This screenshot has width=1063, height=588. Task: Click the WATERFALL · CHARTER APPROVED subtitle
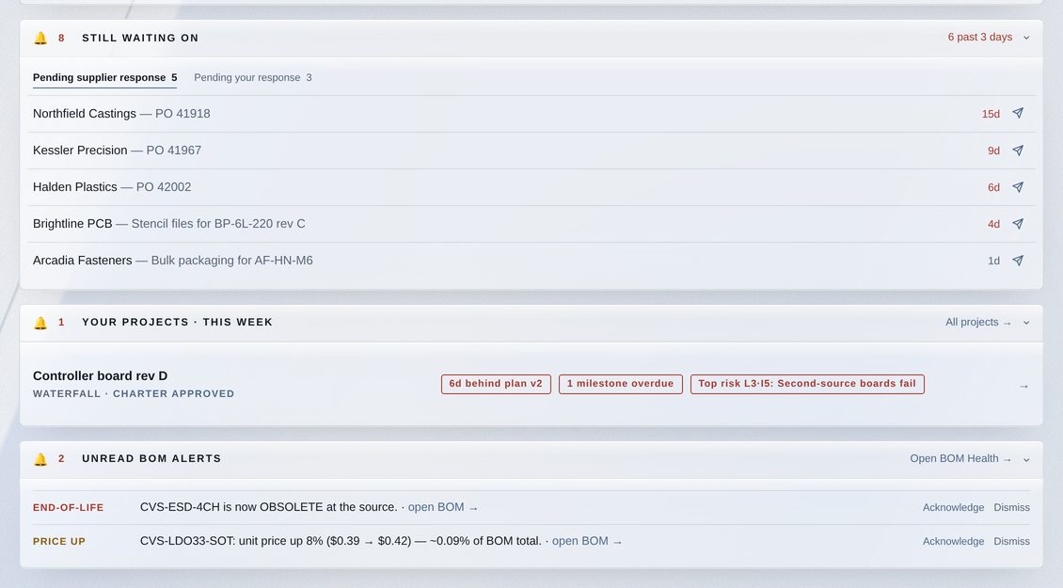pos(134,393)
